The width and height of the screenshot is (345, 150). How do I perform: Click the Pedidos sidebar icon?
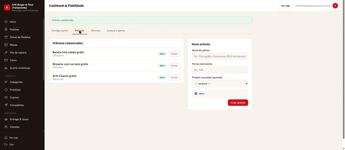coord(6,30)
